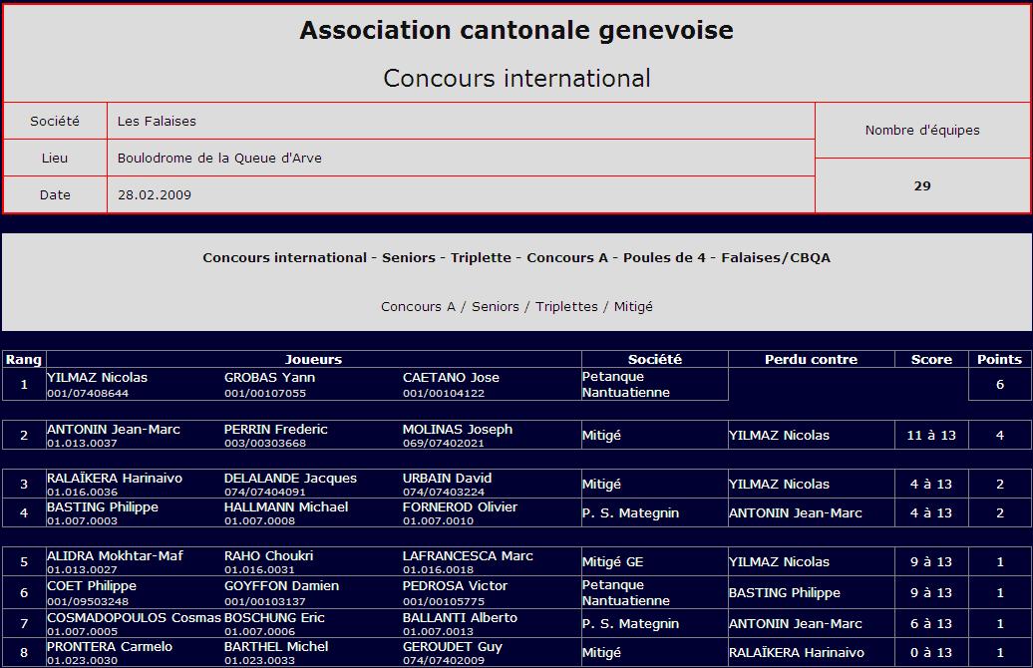Click the date value 28.02.2009
The height and width of the screenshot is (668, 1033).
point(155,195)
